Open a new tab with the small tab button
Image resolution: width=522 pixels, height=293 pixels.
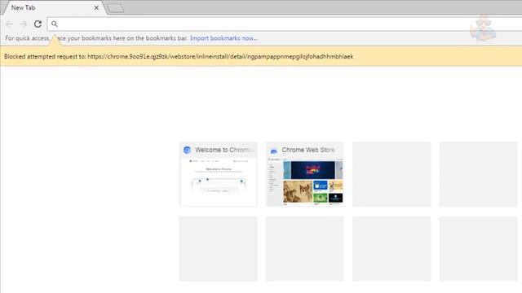tap(116, 8)
